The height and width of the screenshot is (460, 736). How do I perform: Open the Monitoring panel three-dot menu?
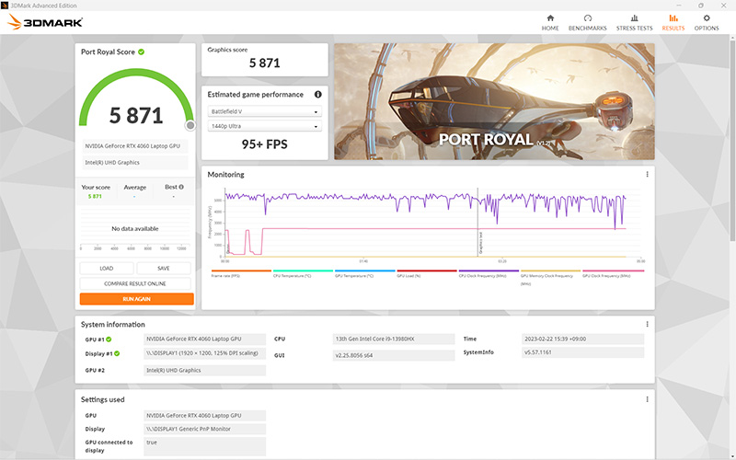coord(647,175)
